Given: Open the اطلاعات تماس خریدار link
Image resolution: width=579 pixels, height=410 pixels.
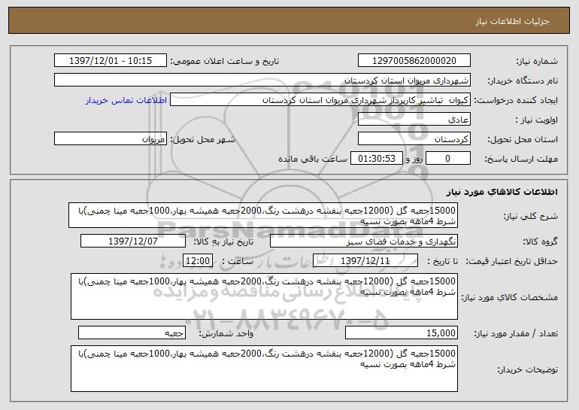Looking at the screenshot, I should coord(126,100).
